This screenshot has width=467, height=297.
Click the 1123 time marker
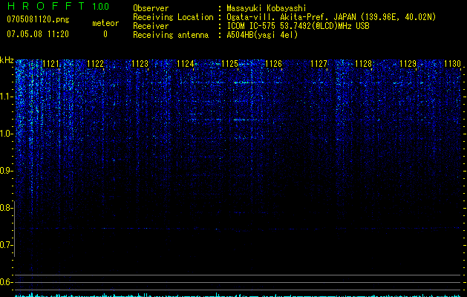tap(140, 64)
